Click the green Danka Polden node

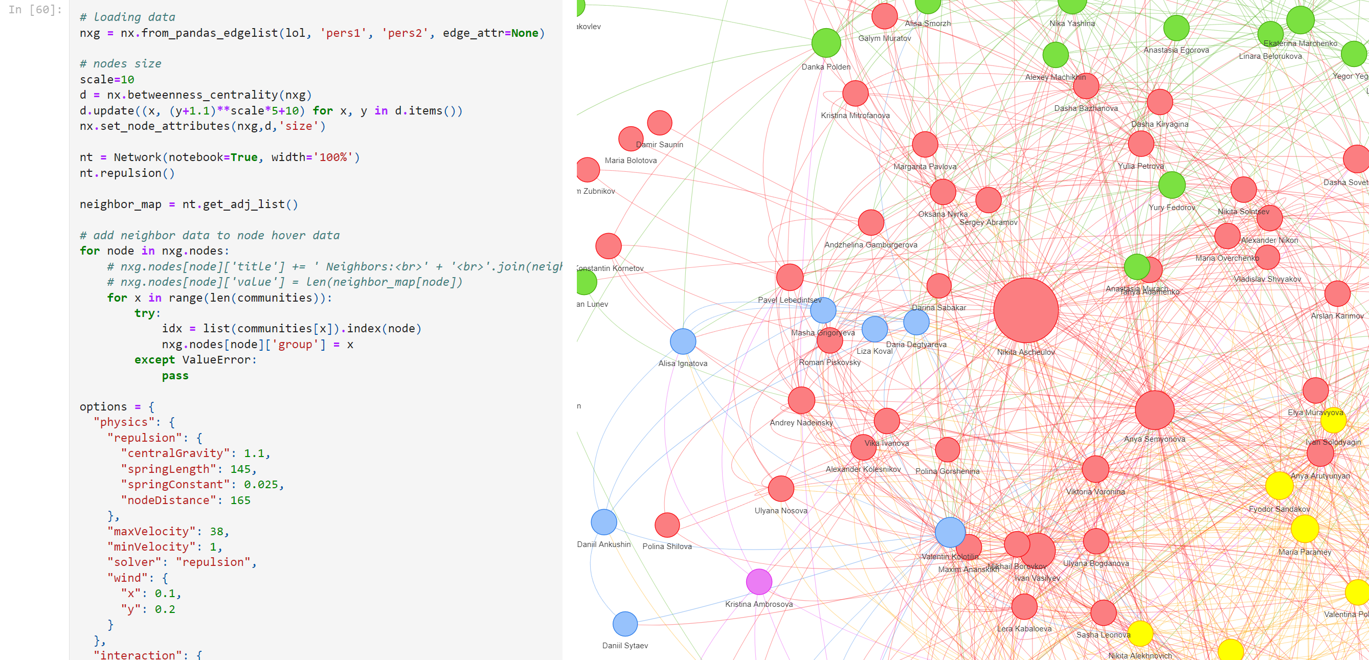pos(826,43)
